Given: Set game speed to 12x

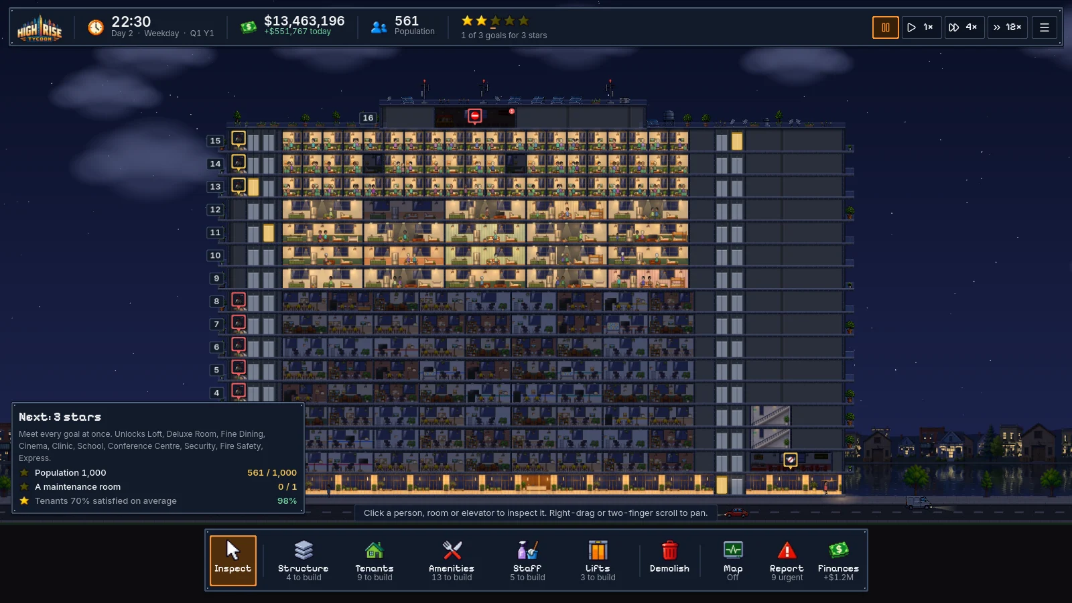Looking at the screenshot, I should [1007, 27].
